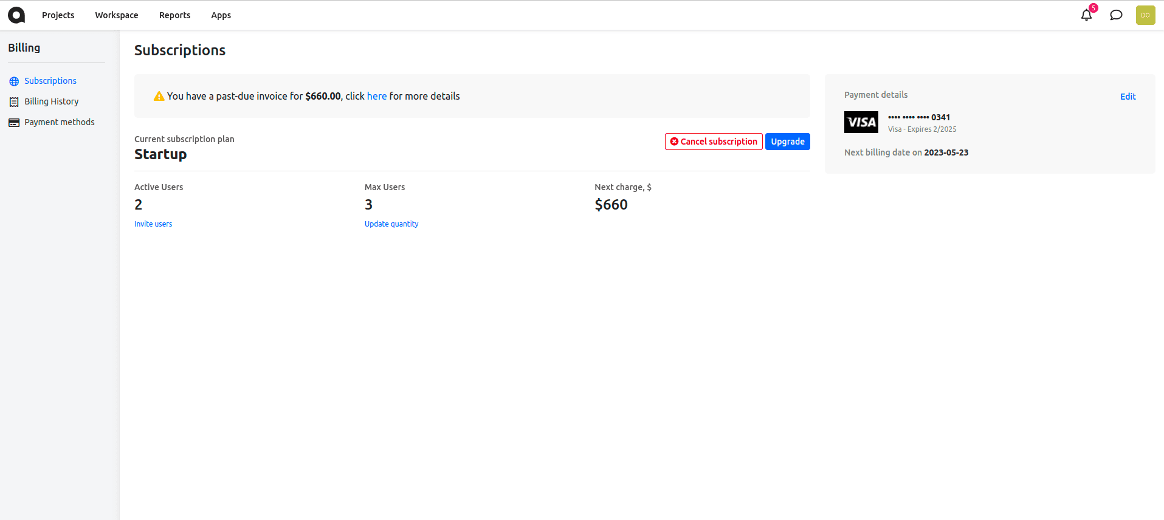Viewport: 1164px width, 520px height.
Task: Click the Subscriptions globe icon in sidebar
Action: (14, 81)
